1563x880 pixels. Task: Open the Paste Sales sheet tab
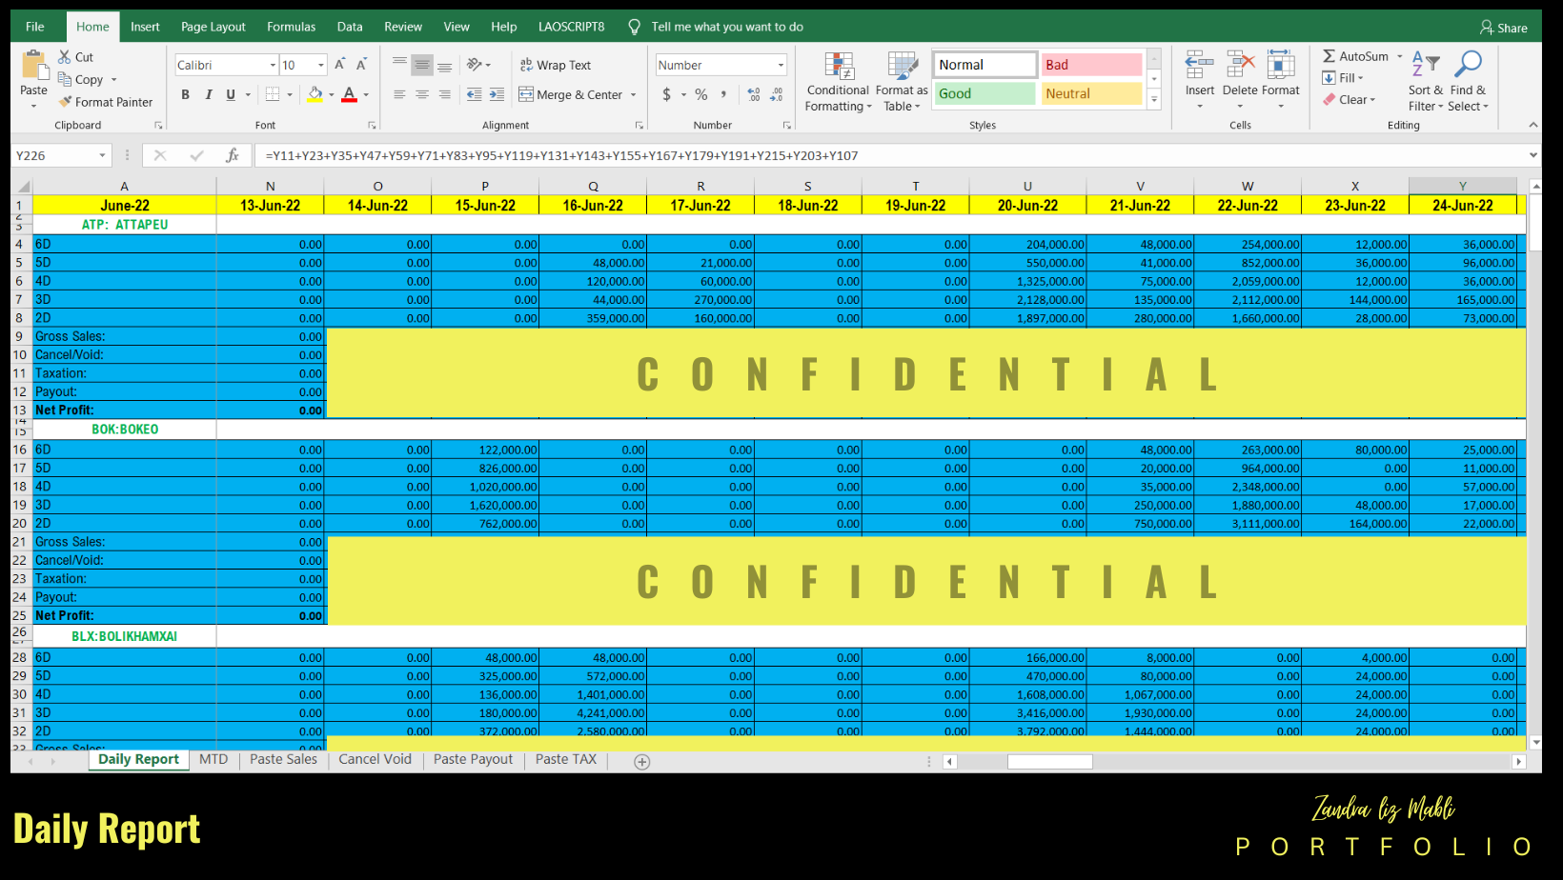[283, 759]
